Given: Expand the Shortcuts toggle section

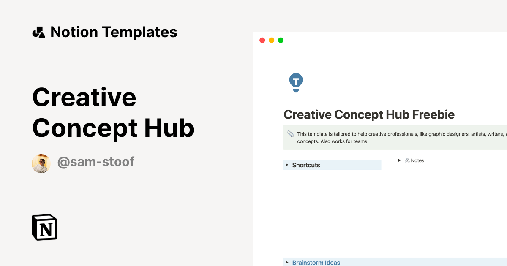Looking at the screenshot, I should 287,165.
